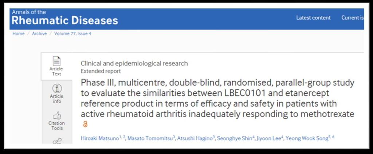This screenshot has height=154, width=373.
Task: Open Latest content menu
Action: 313,17
